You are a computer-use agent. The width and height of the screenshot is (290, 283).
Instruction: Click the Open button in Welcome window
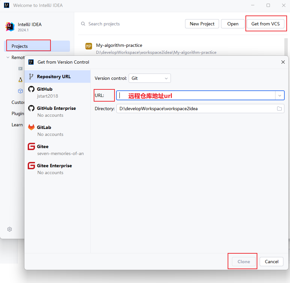point(233,24)
